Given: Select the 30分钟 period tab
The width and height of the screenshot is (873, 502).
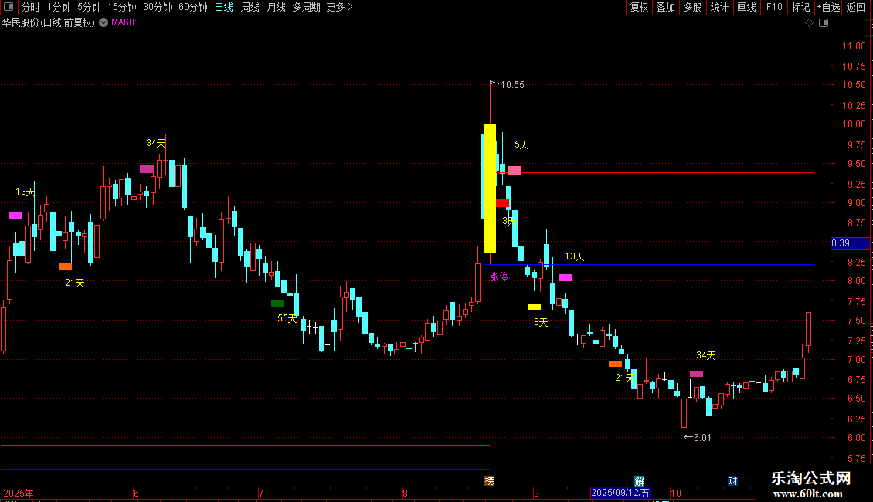Looking at the screenshot, I should 158,7.
